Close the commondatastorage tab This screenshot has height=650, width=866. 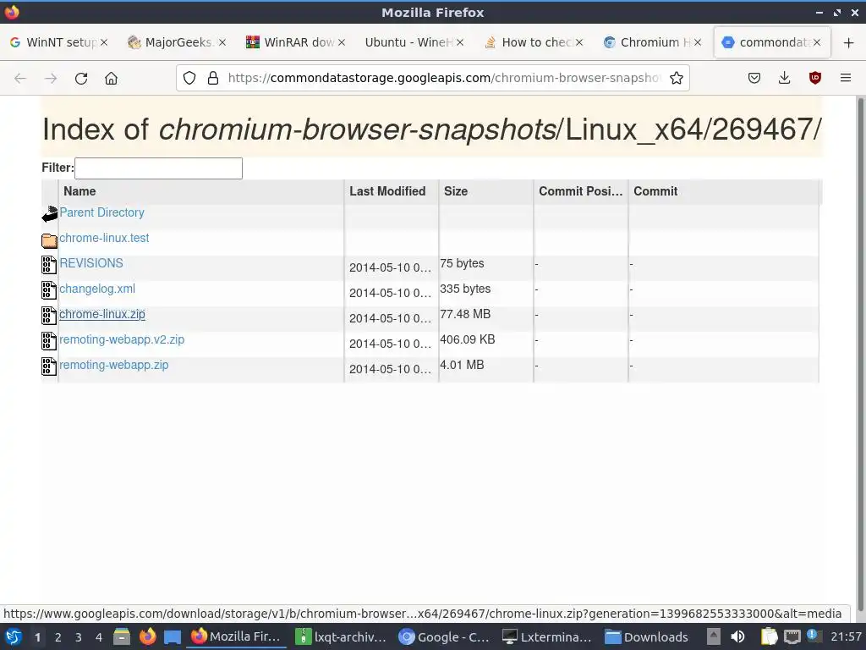pyautogui.click(x=817, y=42)
